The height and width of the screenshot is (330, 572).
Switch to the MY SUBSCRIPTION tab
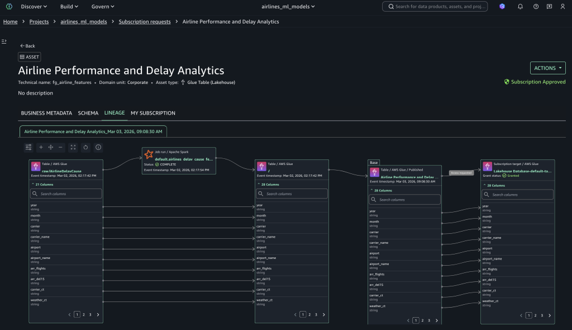(152, 113)
